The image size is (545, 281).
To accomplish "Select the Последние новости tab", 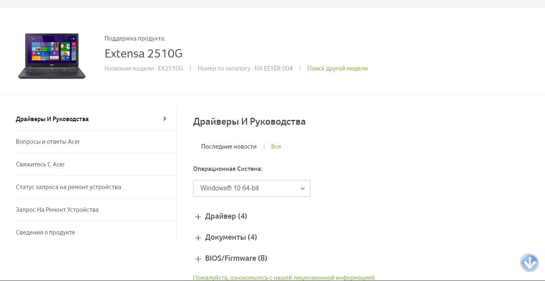I will pyautogui.click(x=229, y=147).
